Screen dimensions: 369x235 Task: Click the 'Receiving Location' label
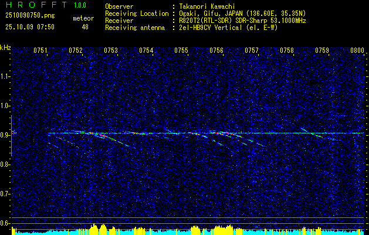coord(137,14)
